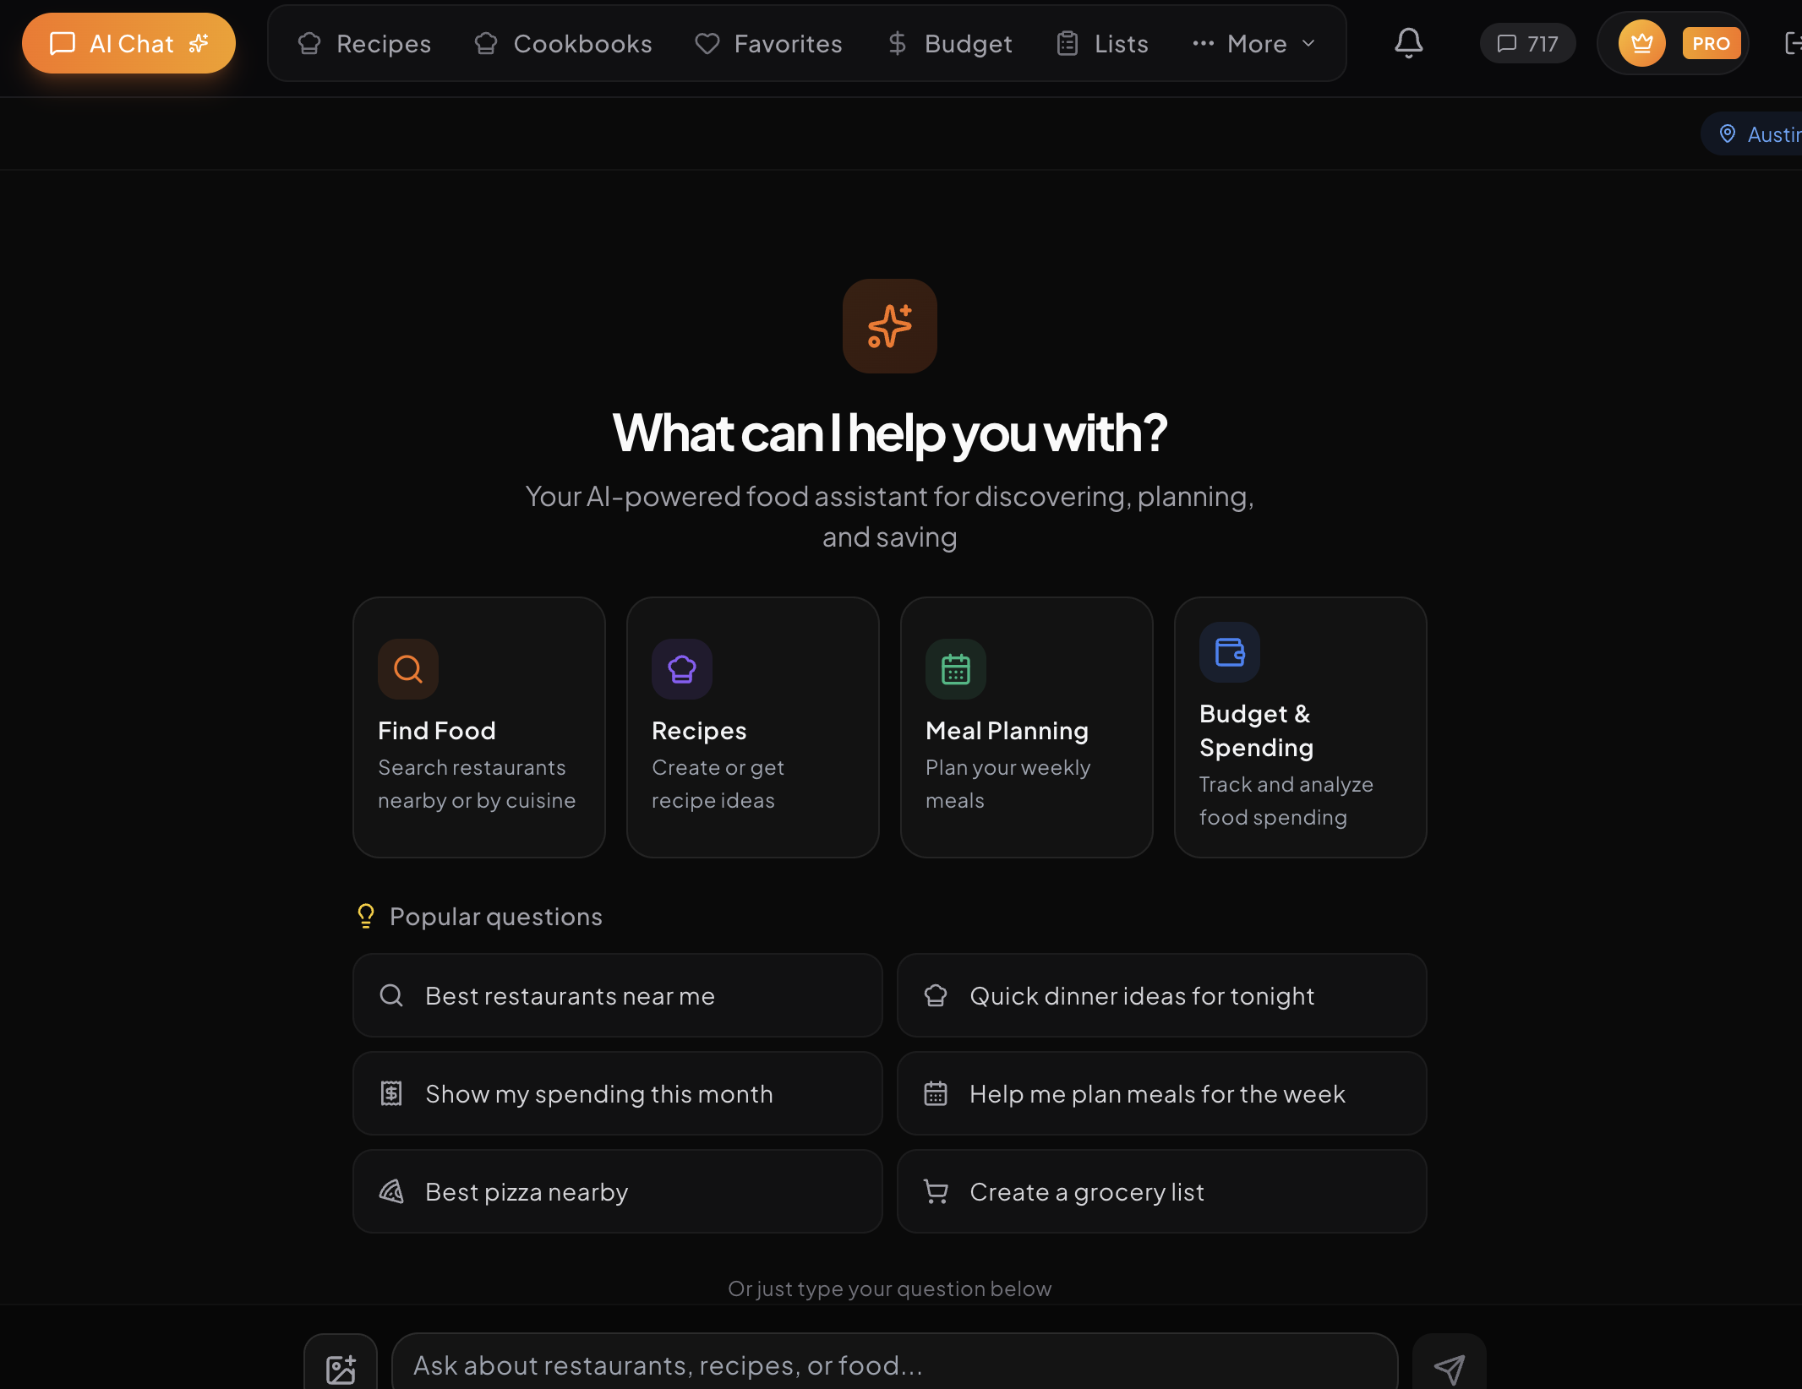
Task: Create a grocery list
Action: click(1161, 1191)
